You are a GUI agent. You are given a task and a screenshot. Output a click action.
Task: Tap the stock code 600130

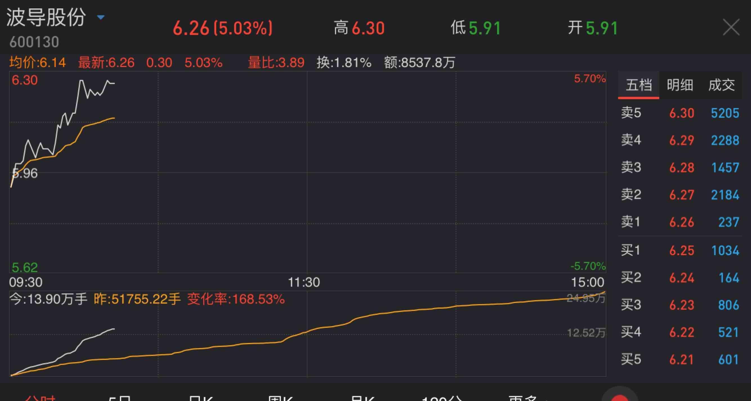[x=34, y=42]
